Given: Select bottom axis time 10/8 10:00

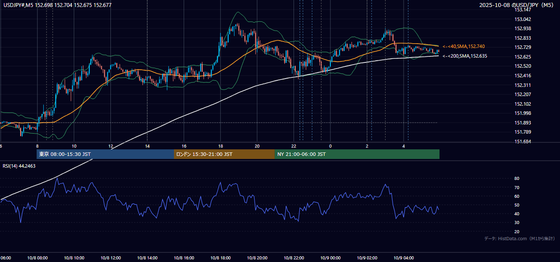Looking at the screenshot, I should pyautogui.click(x=74, y=258).
